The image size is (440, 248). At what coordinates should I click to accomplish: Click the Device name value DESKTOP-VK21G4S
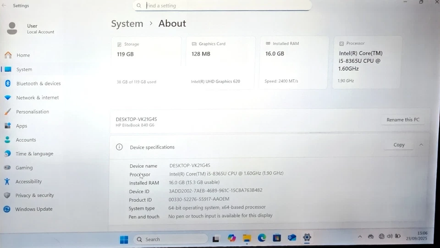(x=190, y=165)
